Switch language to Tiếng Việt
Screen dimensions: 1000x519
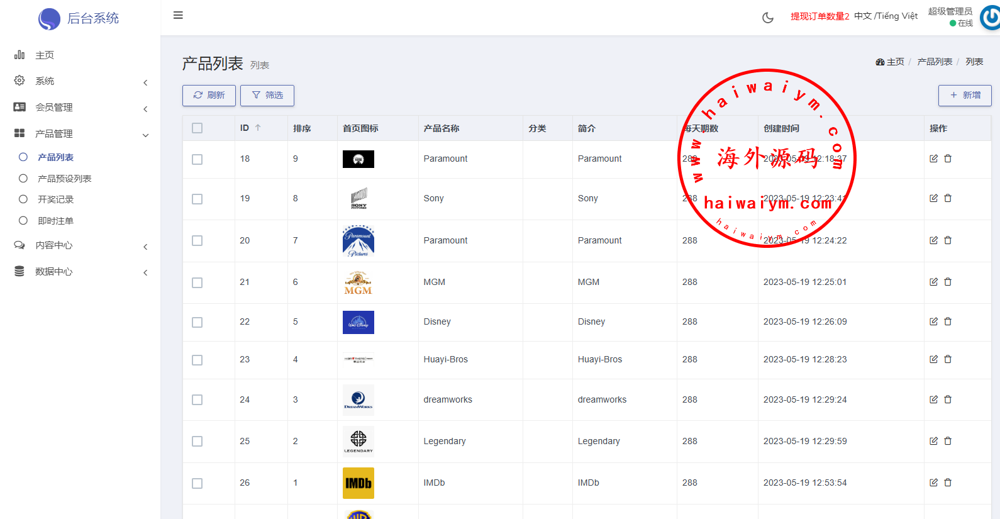[x=897, y=16]
